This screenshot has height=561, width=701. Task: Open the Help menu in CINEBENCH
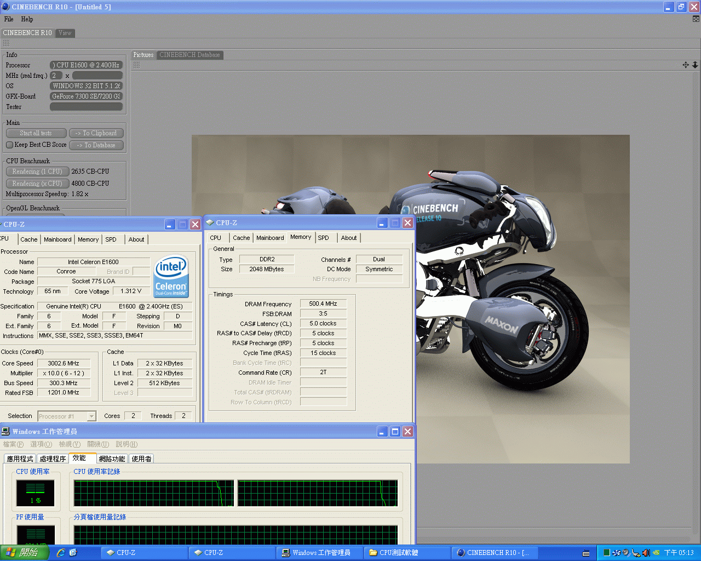click(x=27, y=19)
